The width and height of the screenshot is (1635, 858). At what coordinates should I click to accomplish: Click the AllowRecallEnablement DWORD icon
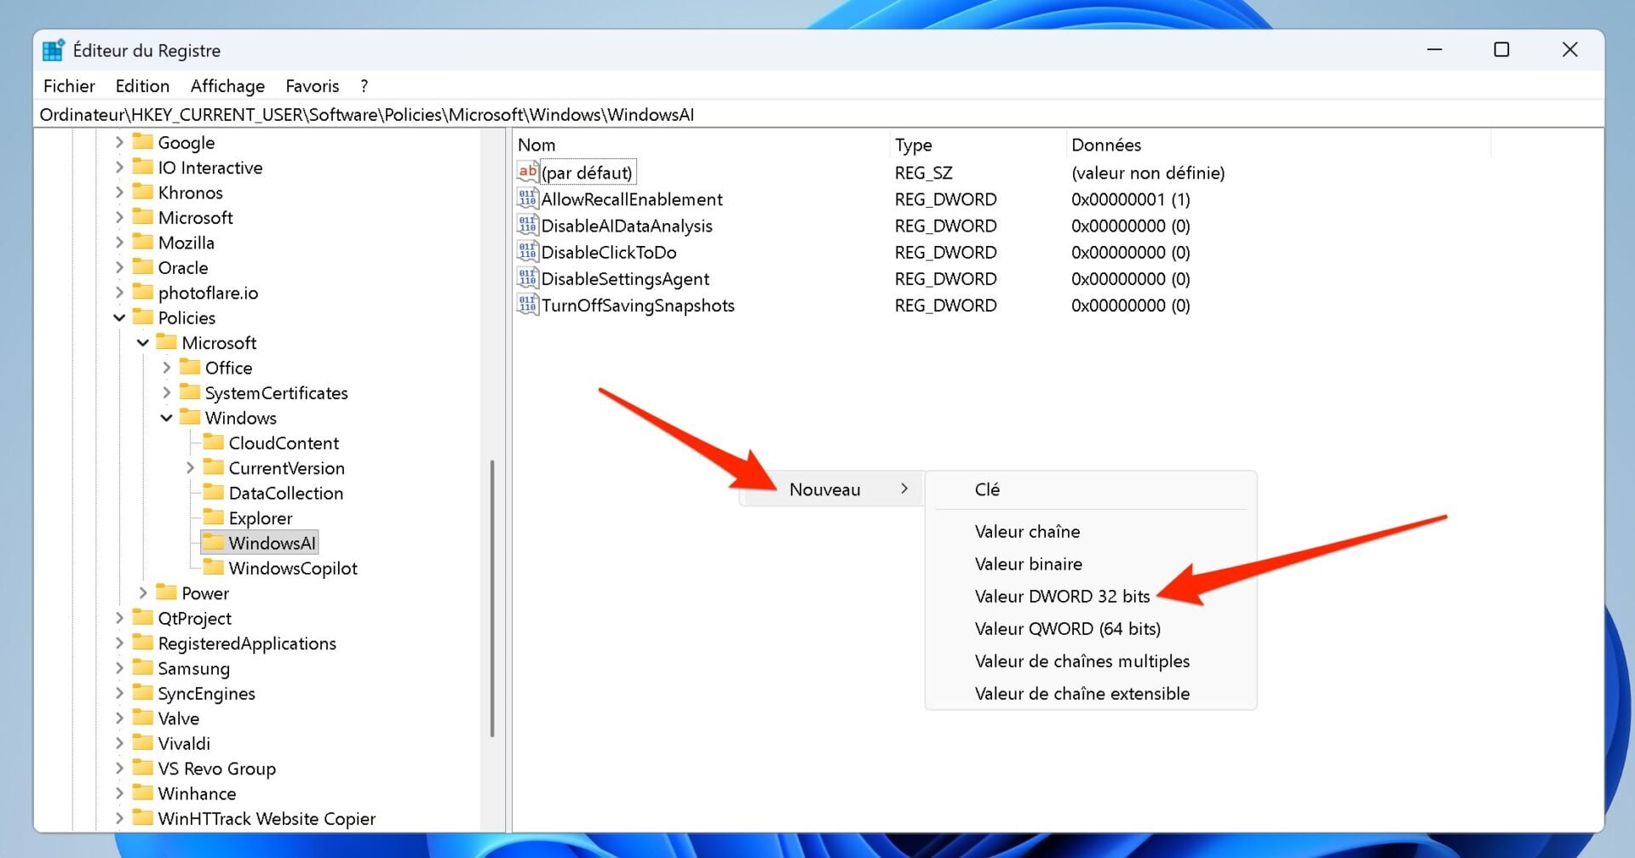(x=528, y=198)
